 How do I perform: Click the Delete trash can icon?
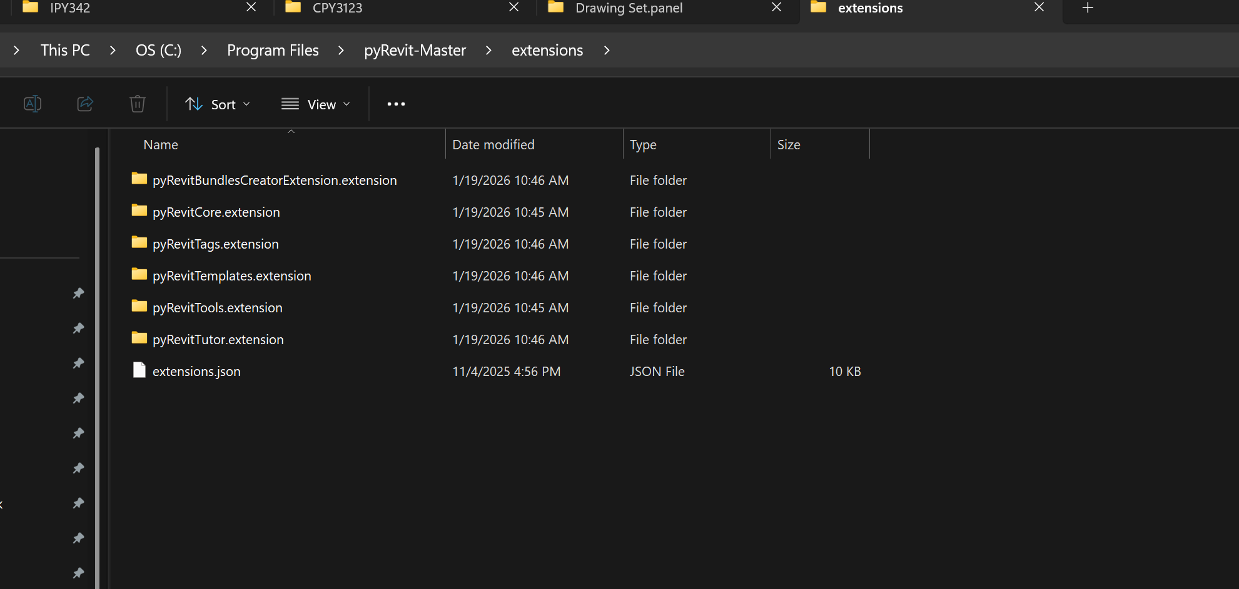click(138, 104)
